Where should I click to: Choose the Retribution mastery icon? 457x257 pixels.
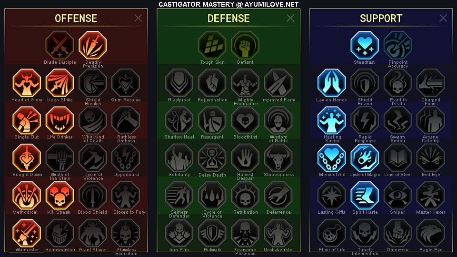[x=245, y=195]
